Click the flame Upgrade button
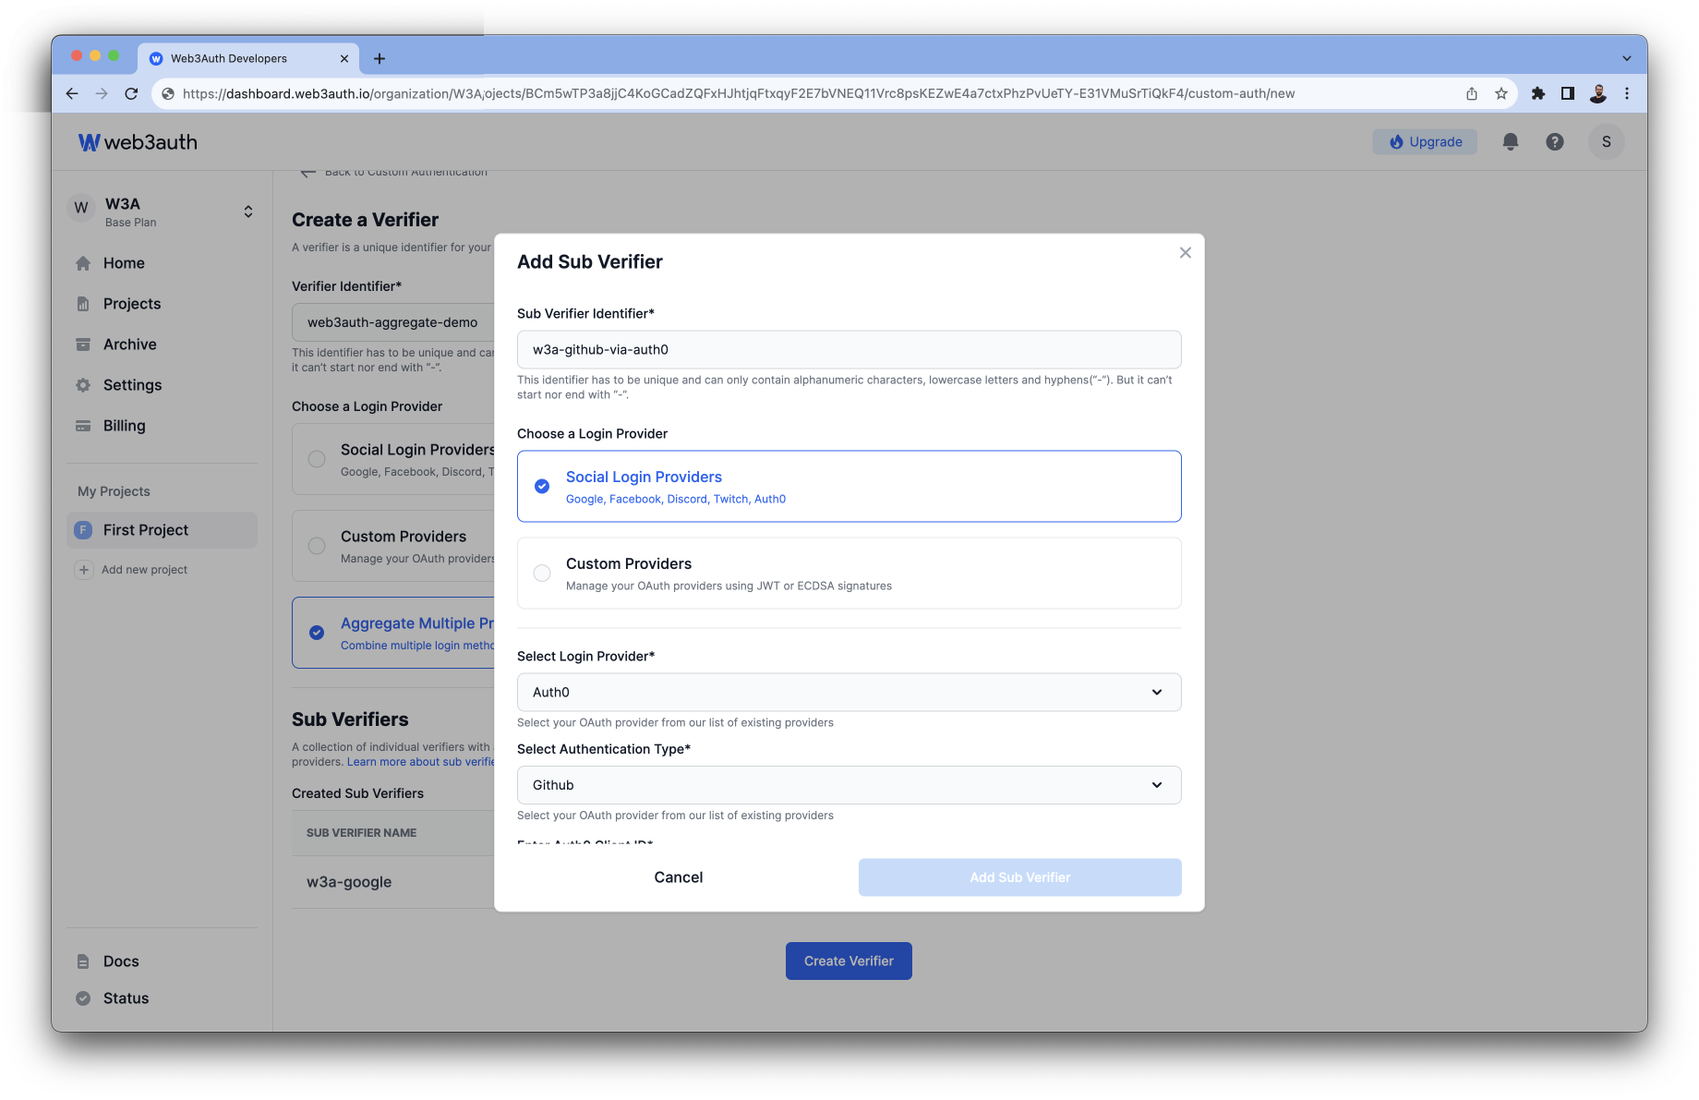This screenshot has width=1699, height=1100. pos(1425,141)
